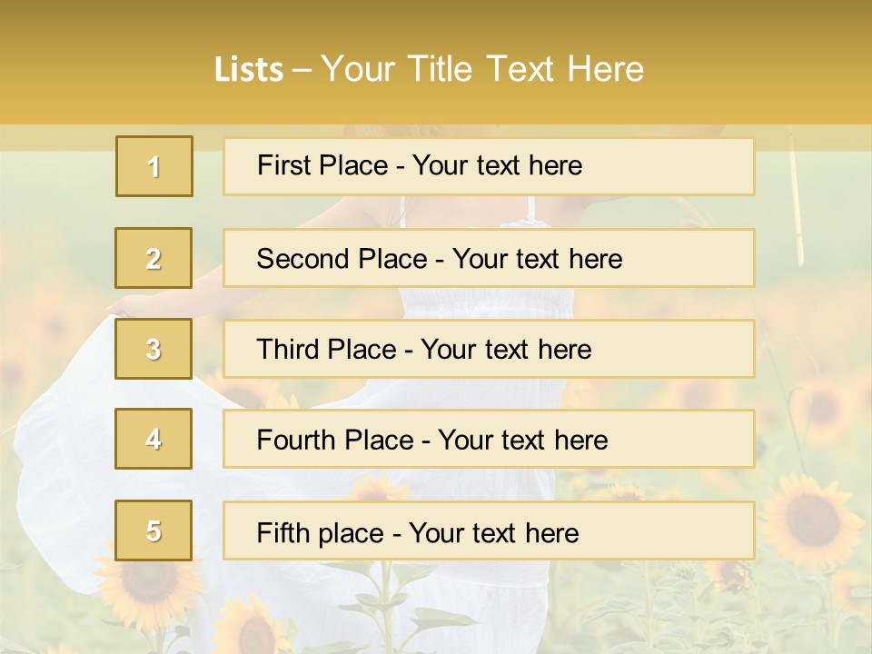
Task: Select the Second Place text box
Action: tap(489, 258)
